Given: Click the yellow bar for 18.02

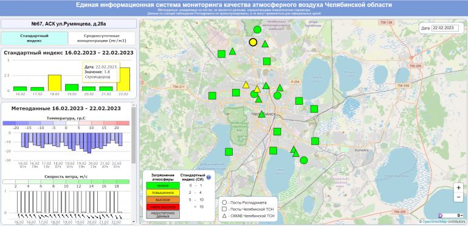Looking at the screenshot, I should click(55, 83).
